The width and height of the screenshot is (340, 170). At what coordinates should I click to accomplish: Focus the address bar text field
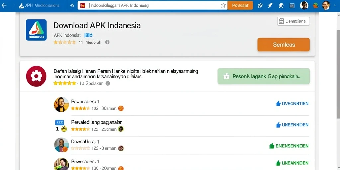point(153,5)
